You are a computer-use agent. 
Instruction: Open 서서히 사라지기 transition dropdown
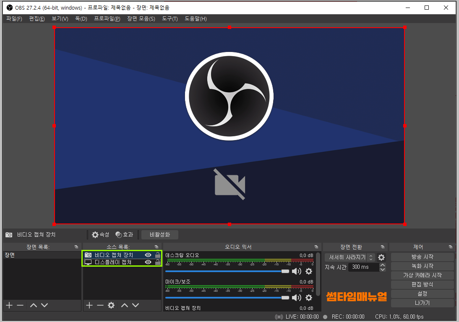(x=350, y=257)
